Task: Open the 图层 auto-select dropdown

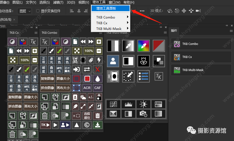Action: tap(25, 11)
